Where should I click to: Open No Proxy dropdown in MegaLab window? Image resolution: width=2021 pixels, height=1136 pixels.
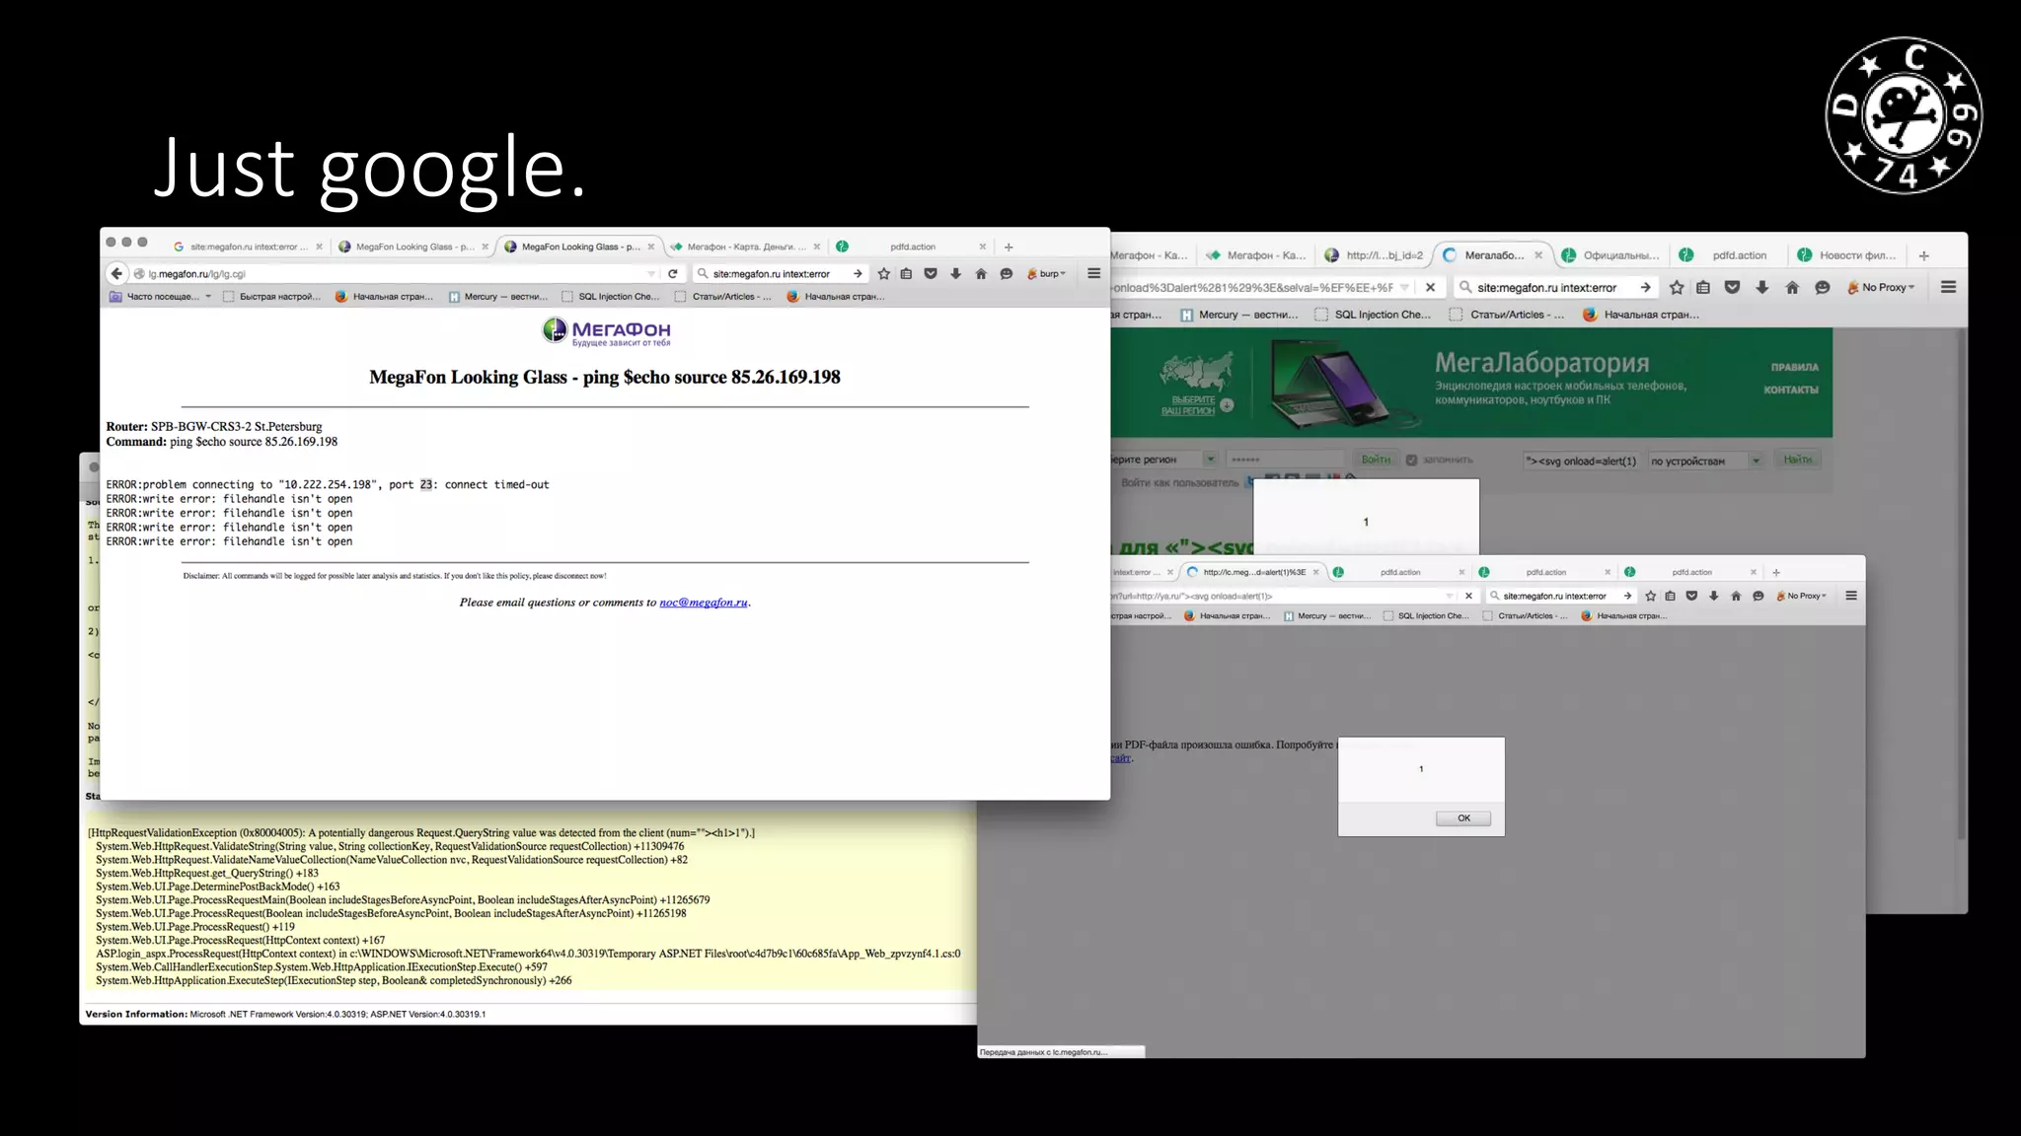[1882, 287]
